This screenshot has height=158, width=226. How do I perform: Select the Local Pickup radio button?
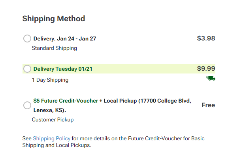click(27, 105)
